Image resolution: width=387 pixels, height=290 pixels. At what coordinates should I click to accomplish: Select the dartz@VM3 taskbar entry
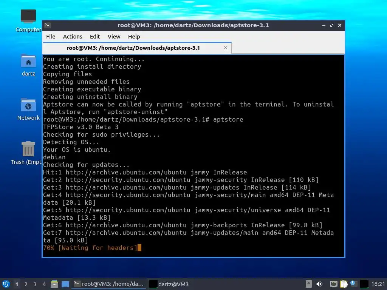169,284
